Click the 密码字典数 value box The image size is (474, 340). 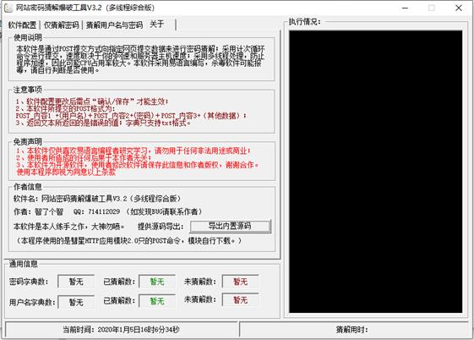point(76,282)
